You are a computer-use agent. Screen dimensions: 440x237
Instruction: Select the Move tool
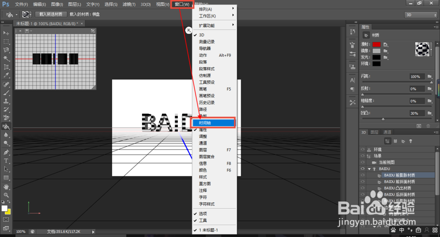[x=6, y=33]
